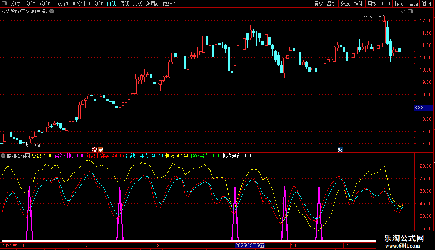
Task: Click the 财 financial report marker
Action: pos(340,150)
